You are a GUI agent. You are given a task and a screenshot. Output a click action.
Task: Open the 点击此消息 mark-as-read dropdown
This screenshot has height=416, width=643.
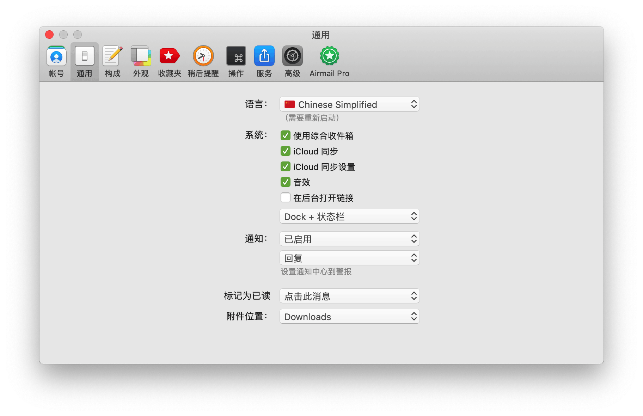[349, 296]
